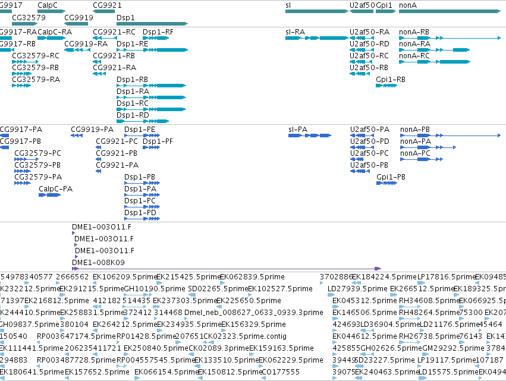The image size is (506, 381).
Task: Select transcript U2af50-RB
Action: pos(360,74)
